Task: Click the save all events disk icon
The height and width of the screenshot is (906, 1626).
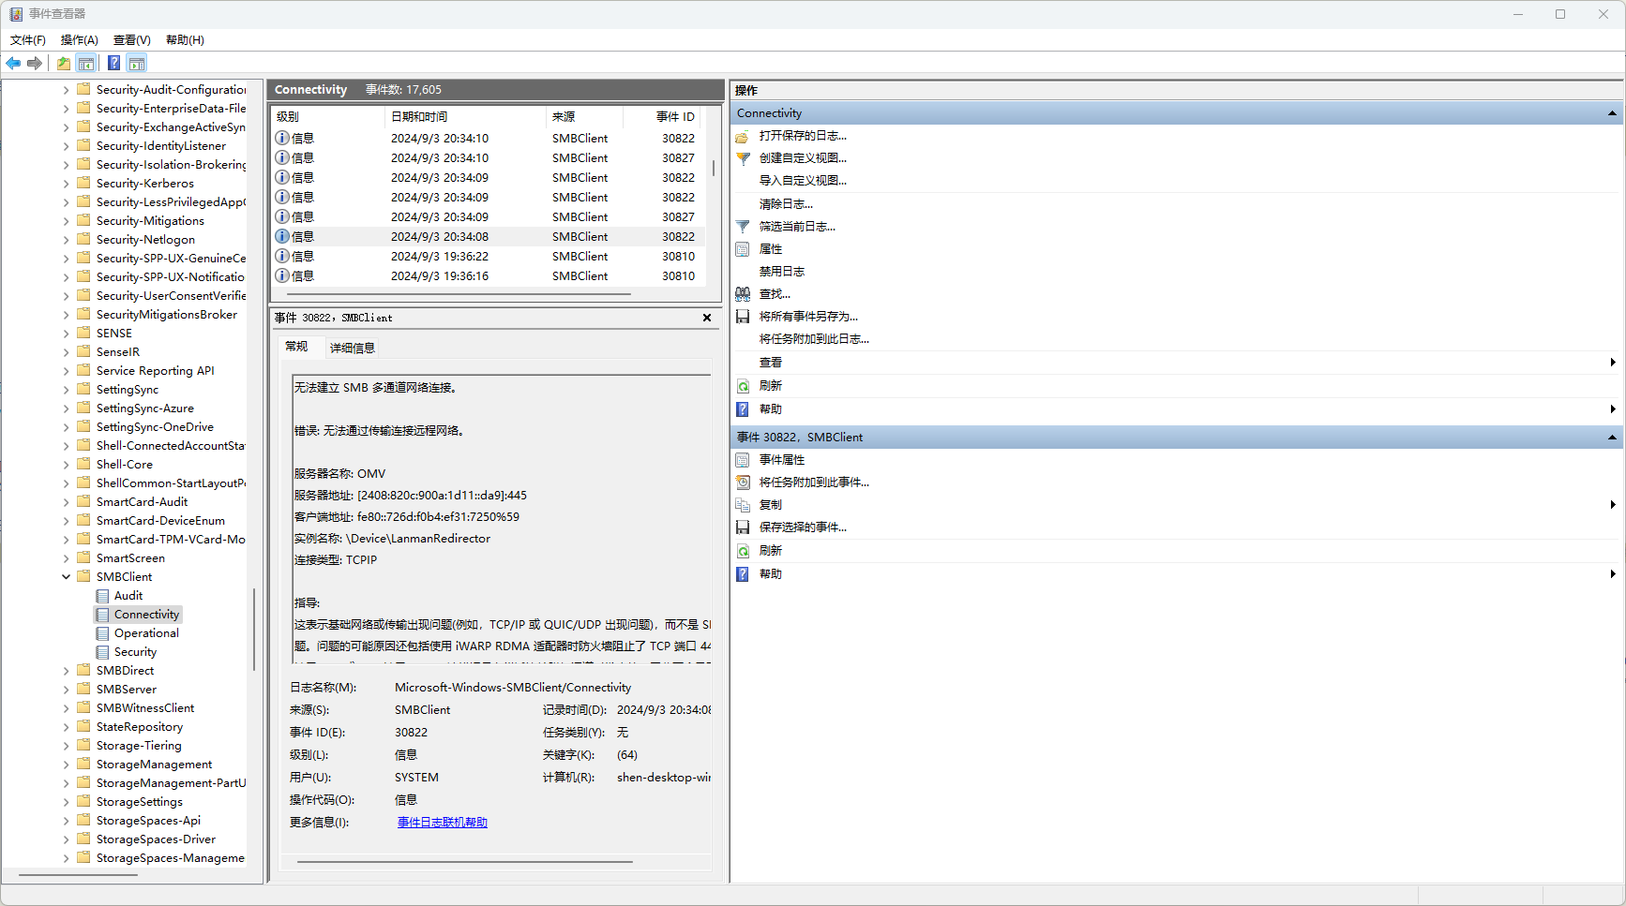Action: pos(743,317)
